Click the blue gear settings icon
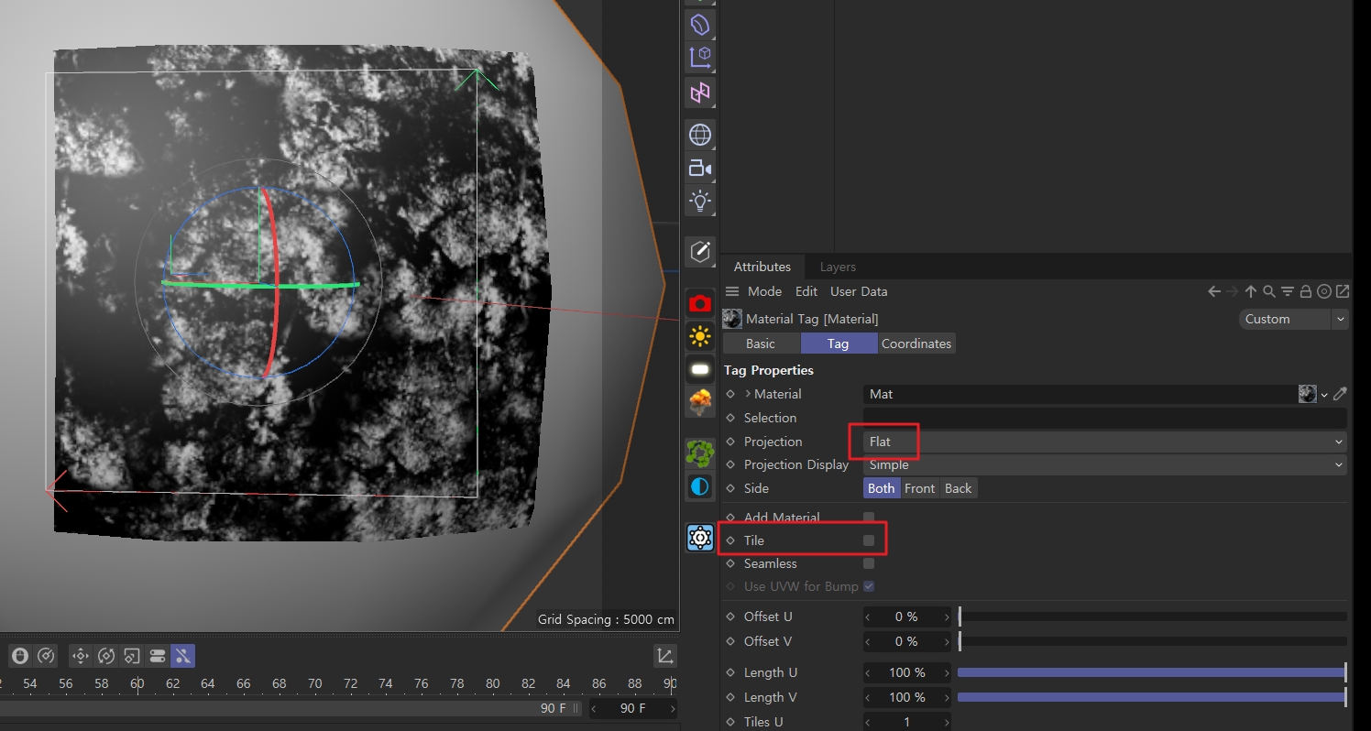The width and height of the screenshot is (1371, 731). 700,538
